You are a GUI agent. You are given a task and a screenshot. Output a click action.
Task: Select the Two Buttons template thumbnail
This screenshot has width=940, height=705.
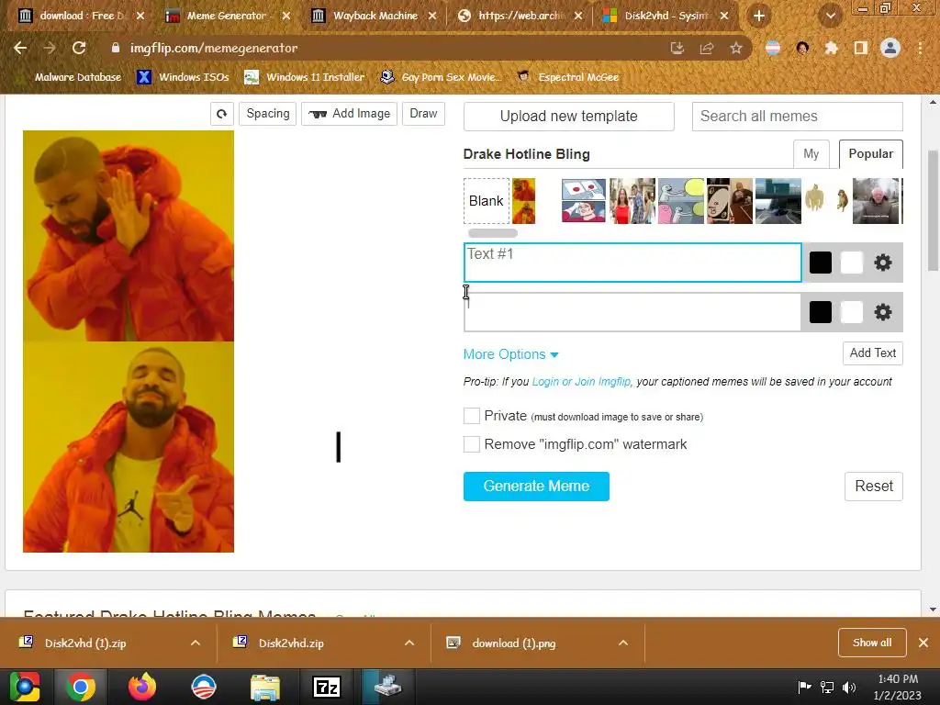pos(583,201)
